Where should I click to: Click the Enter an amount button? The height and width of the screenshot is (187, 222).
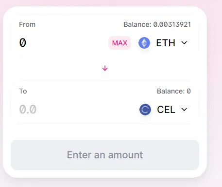105,155
